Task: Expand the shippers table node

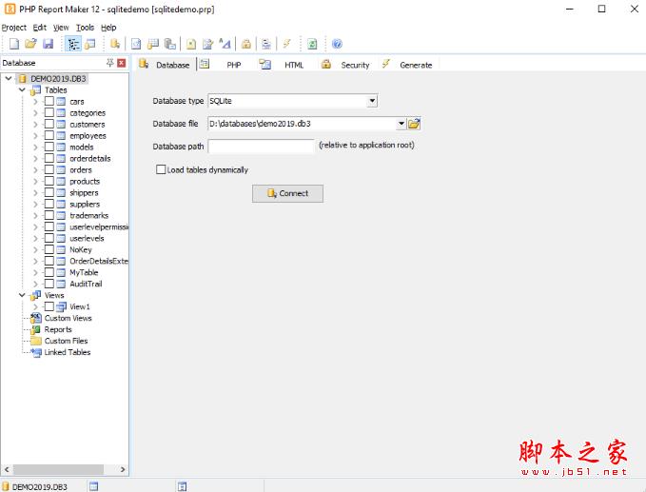Action: tap(35, 192)
